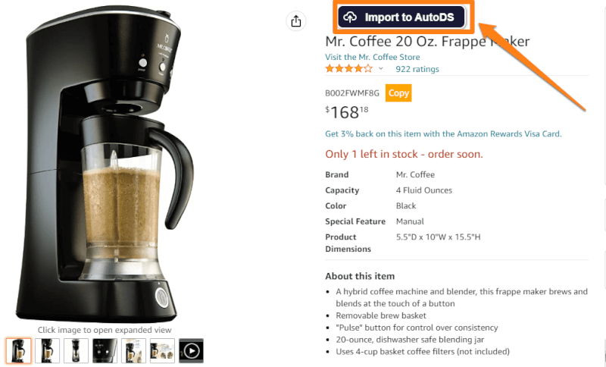Select the fourth dark control panel thumbnail
Screen dimensions: 606x367
[105, 351]
